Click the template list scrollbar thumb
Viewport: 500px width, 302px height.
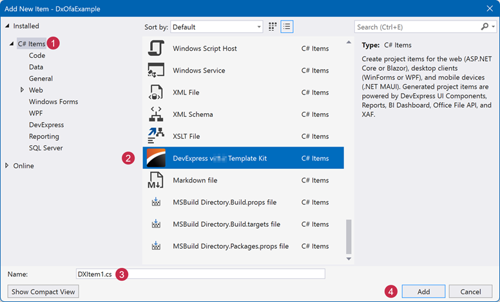tap(349, 237)
